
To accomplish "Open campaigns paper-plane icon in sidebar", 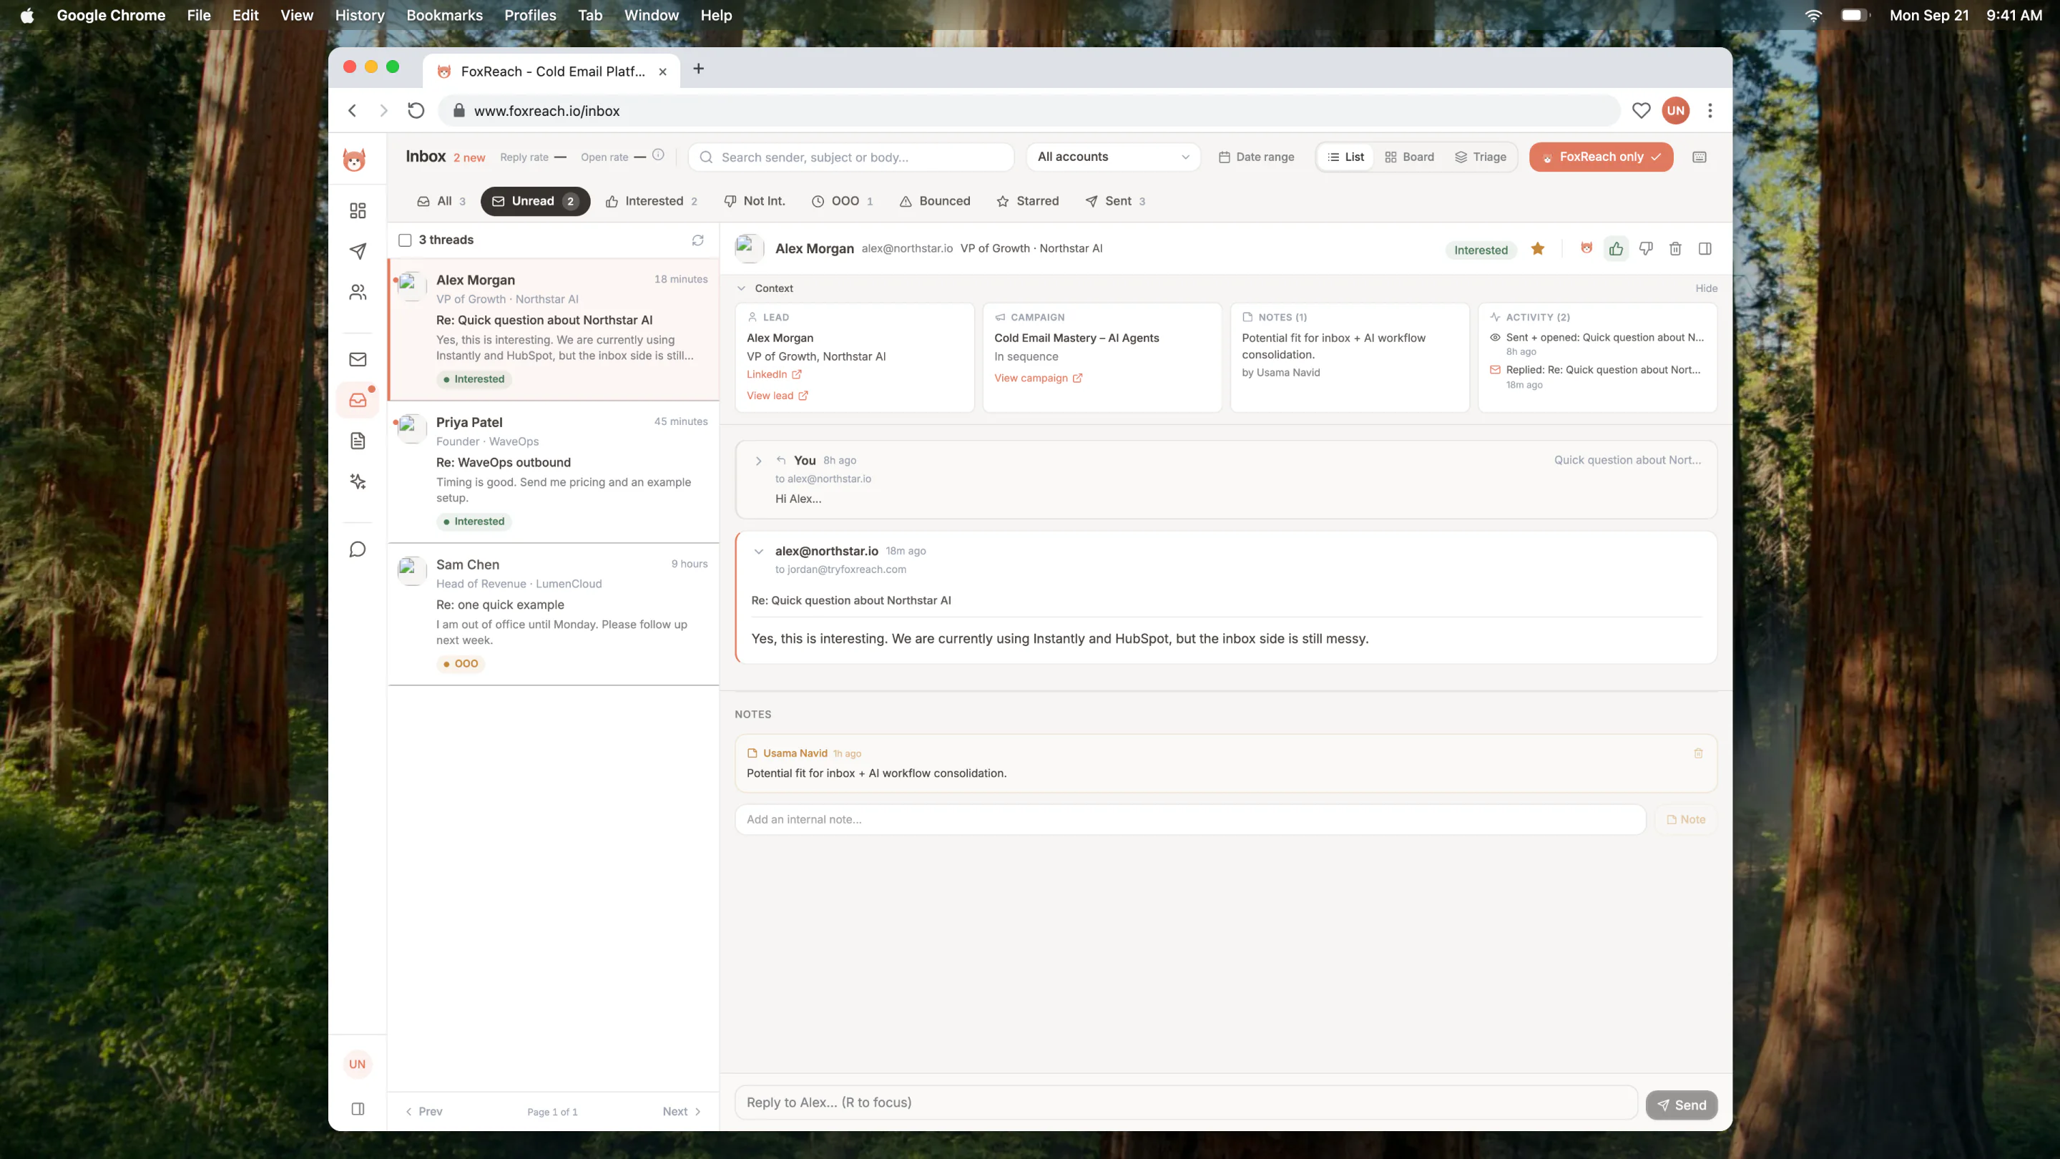I will pyautogui.click(x=358, y=251).
